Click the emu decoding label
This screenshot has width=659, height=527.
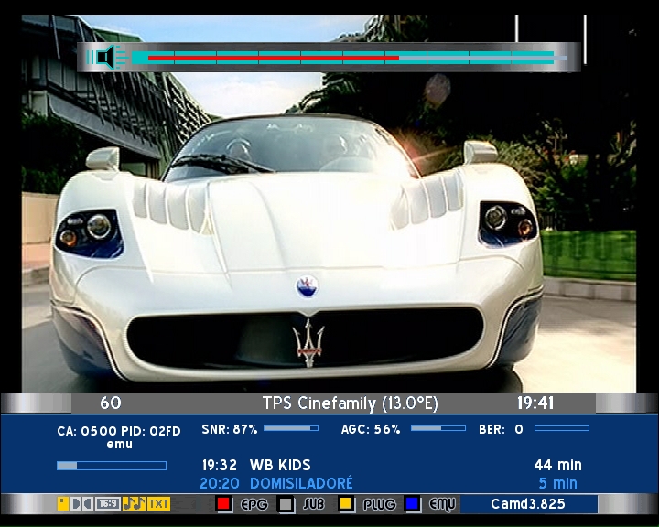(x=119, y=445)
